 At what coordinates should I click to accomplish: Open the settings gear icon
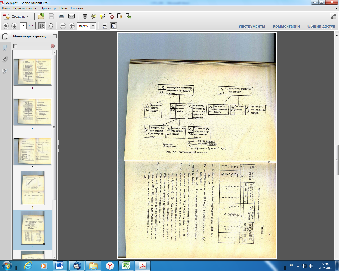85,16
